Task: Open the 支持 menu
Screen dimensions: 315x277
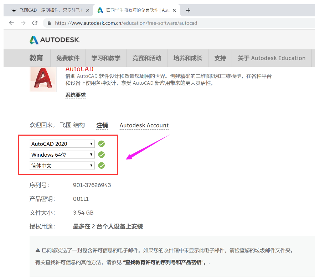Action: tap(220, 58)
